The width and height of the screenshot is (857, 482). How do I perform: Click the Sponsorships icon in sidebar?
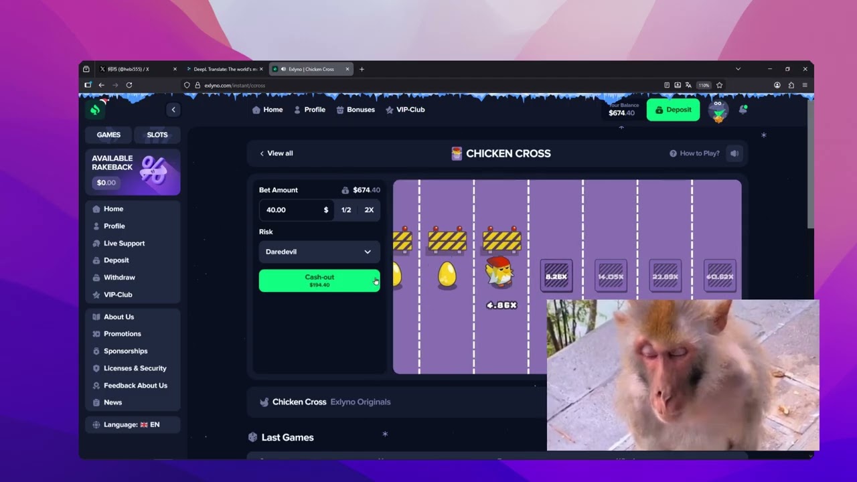click(96, 351)
